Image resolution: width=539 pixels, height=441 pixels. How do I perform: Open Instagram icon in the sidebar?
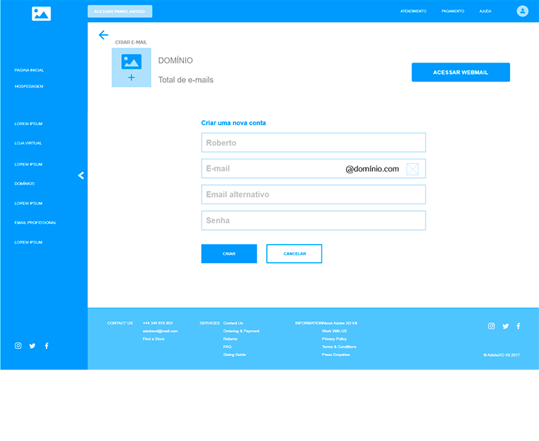pyautogui.click(x=18, y=346)
